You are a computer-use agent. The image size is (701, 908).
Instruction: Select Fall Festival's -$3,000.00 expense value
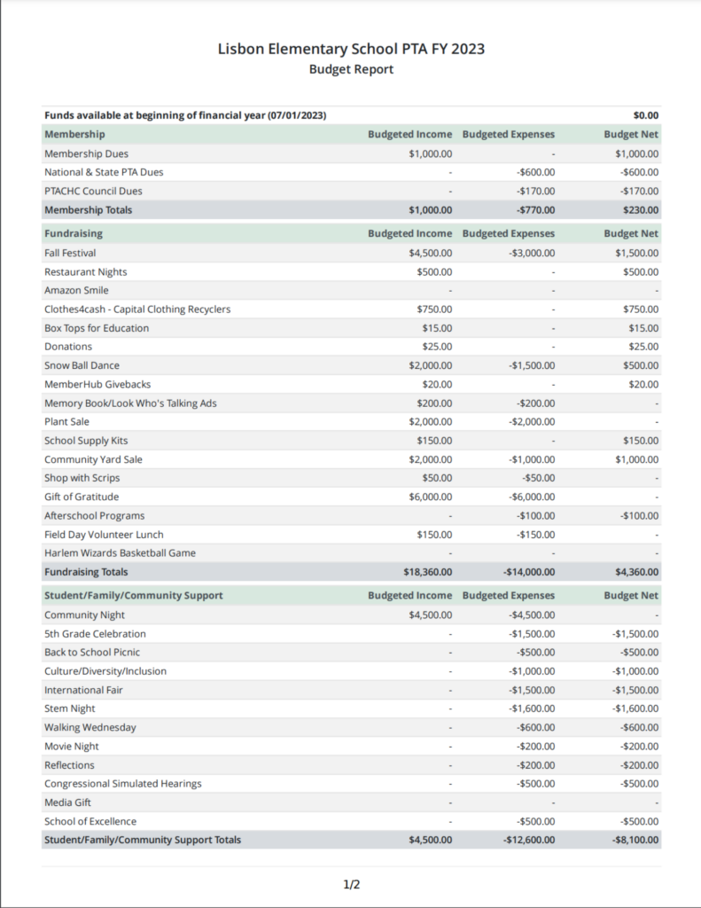(532, 253)
